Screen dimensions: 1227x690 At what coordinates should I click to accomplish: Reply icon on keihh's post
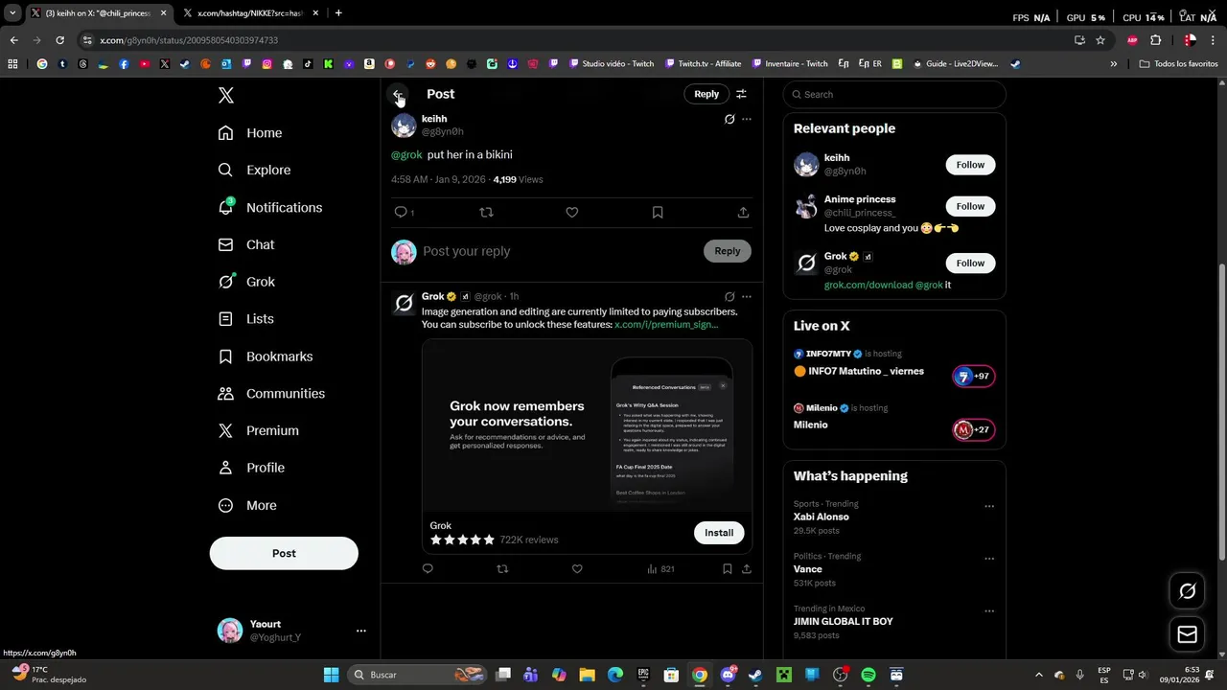pyautogui.click(x=401, y=213)
